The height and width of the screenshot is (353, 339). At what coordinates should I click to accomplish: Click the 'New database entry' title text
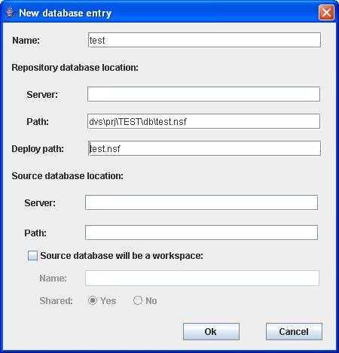tap(66, 13)
